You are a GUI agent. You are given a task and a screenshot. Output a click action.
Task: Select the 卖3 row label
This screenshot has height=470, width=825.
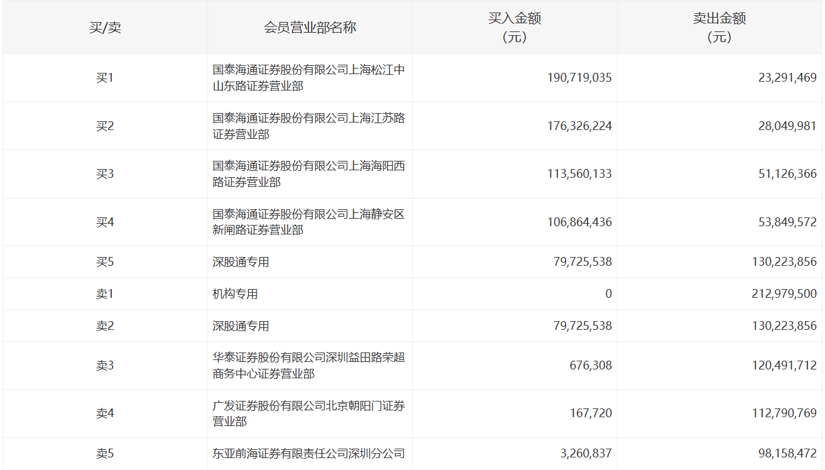coord(105,366)
